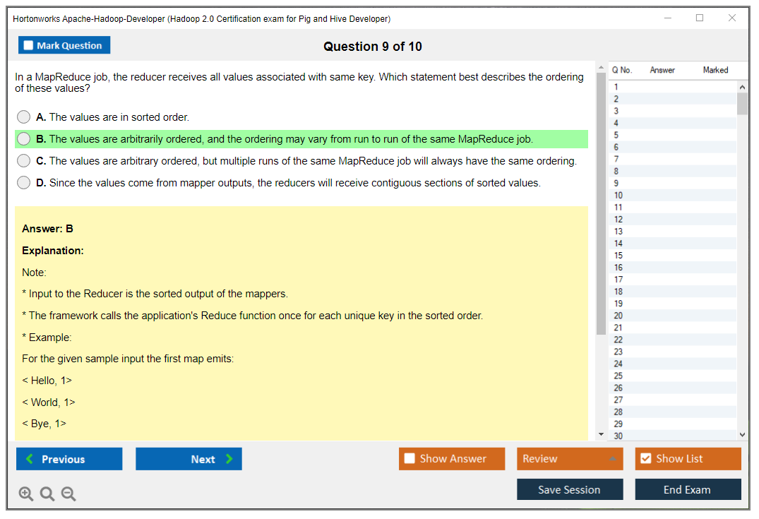
Task: Select radio option B arbitrarily ordered
Action: coord(24,139)
